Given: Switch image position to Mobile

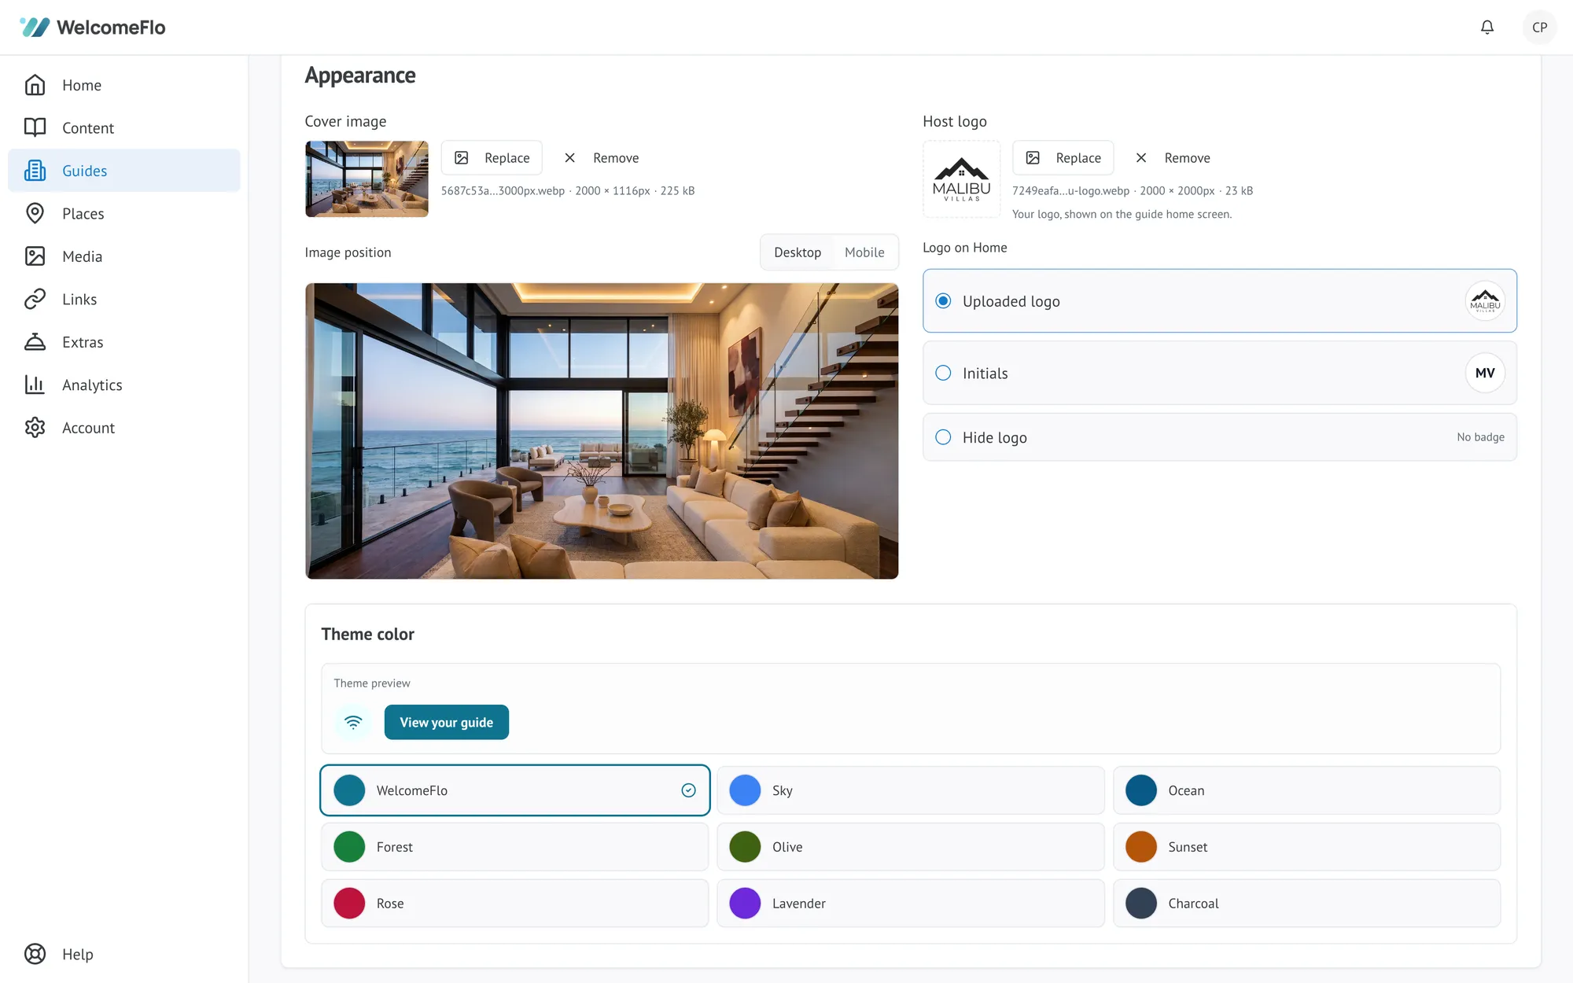Looking at the screenshot, I should pyautogui.click(x=864, y=252).
